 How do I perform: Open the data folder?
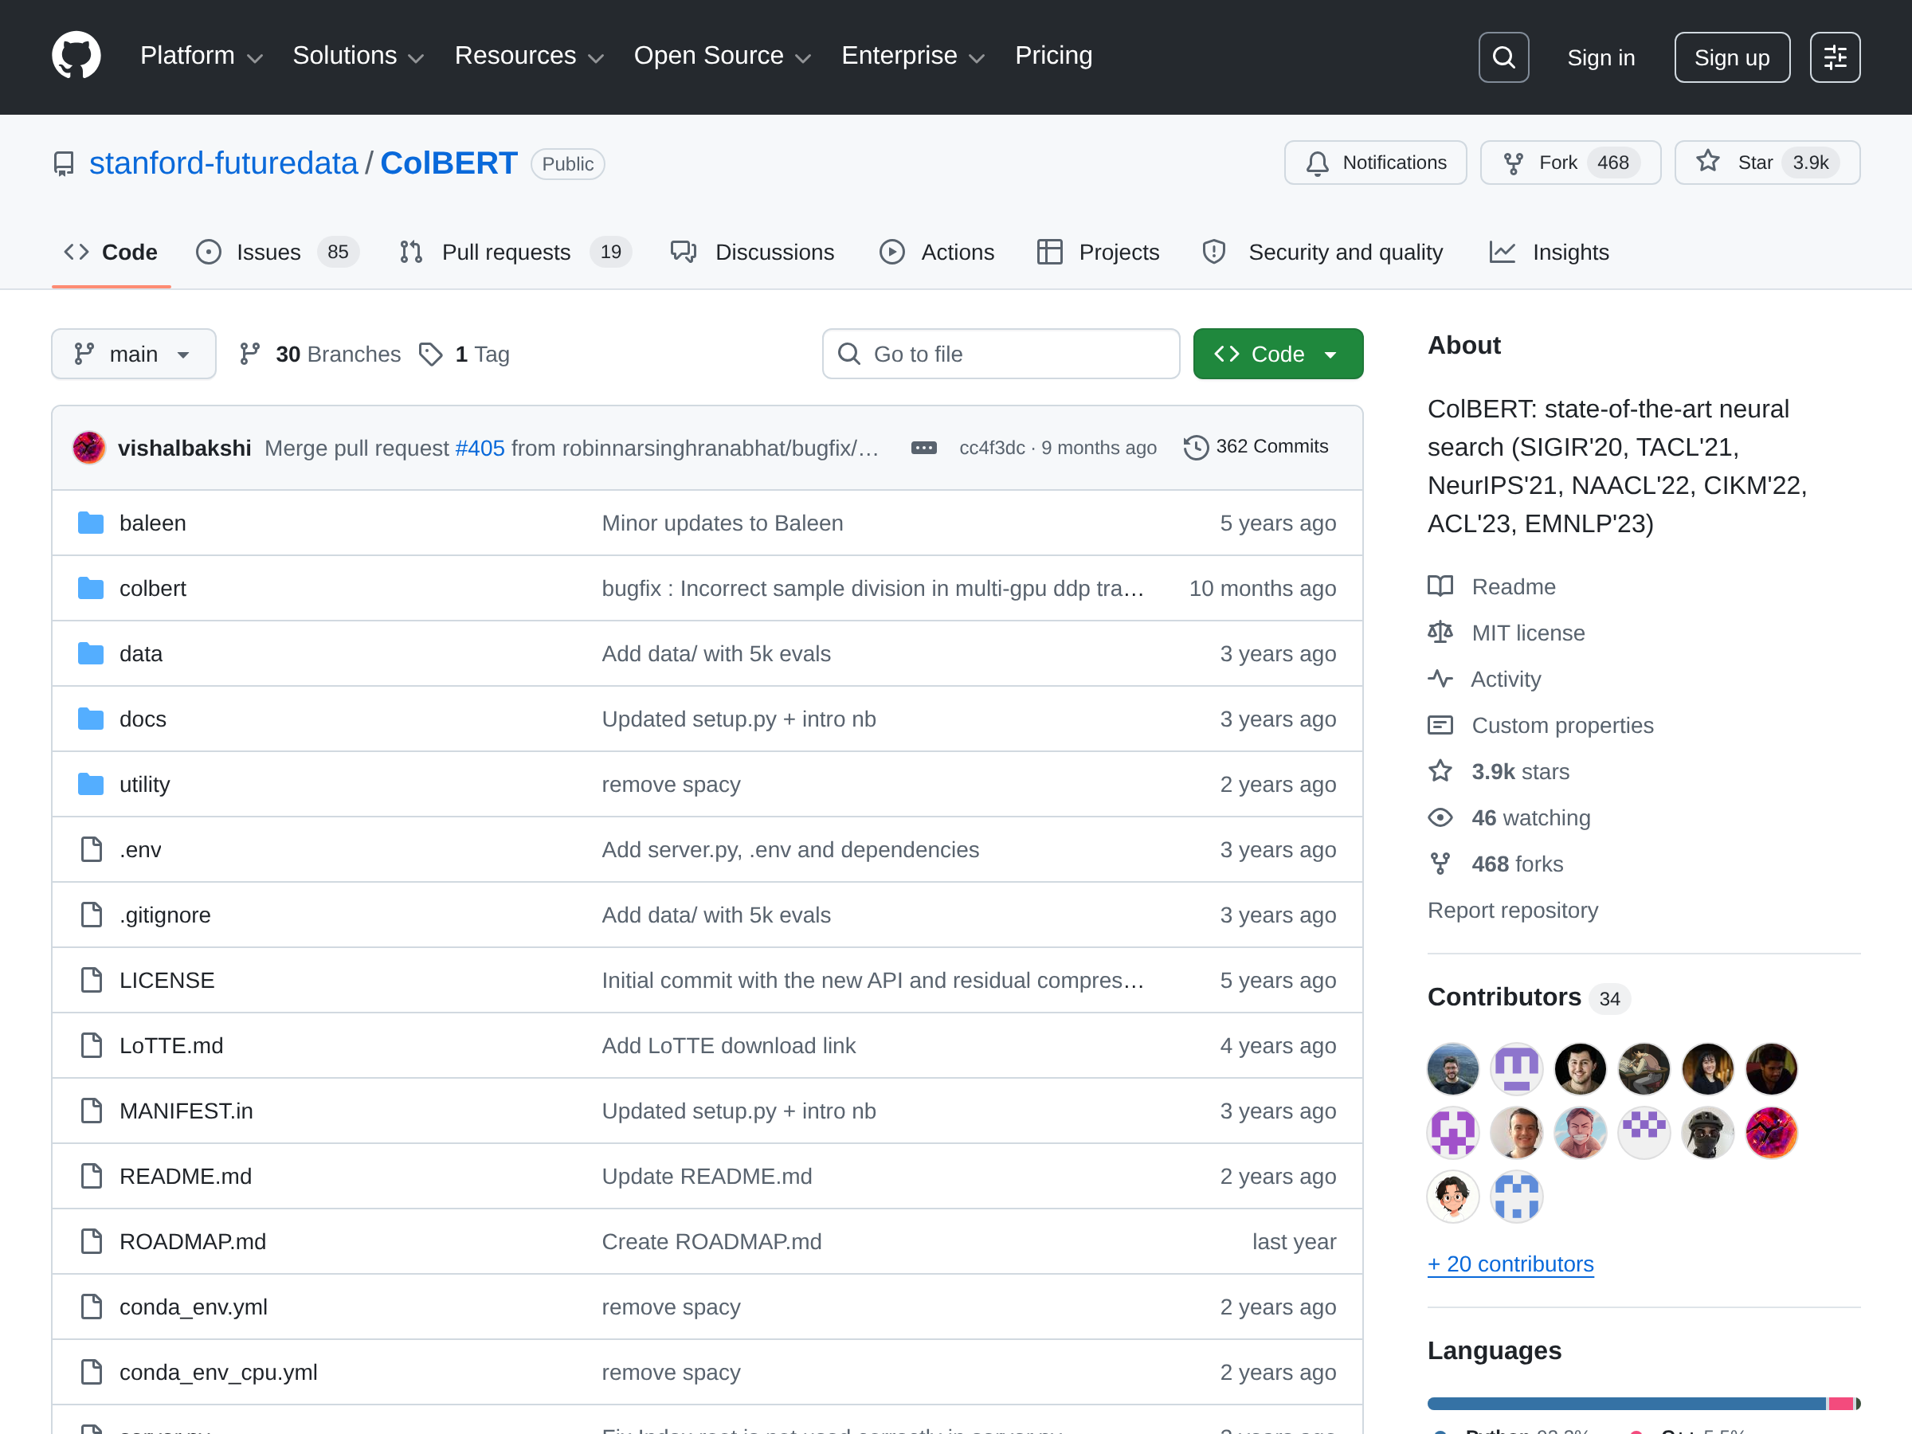[x=140, y=653]
